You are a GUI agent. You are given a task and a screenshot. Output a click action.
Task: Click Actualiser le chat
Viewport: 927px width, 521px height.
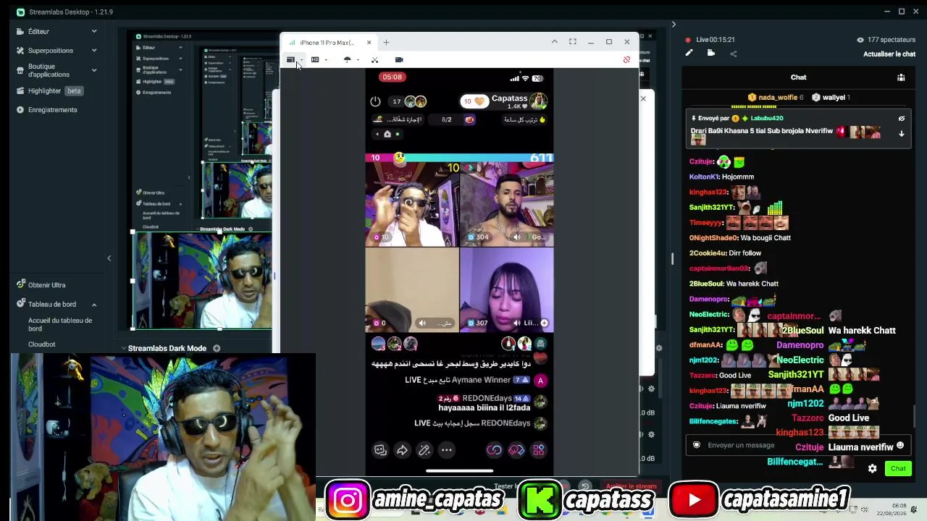pyautogui.click(x=889, y=54)
